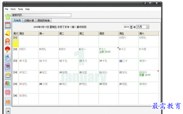
Task: Select date 22 廿七
Action: (129, 76)
